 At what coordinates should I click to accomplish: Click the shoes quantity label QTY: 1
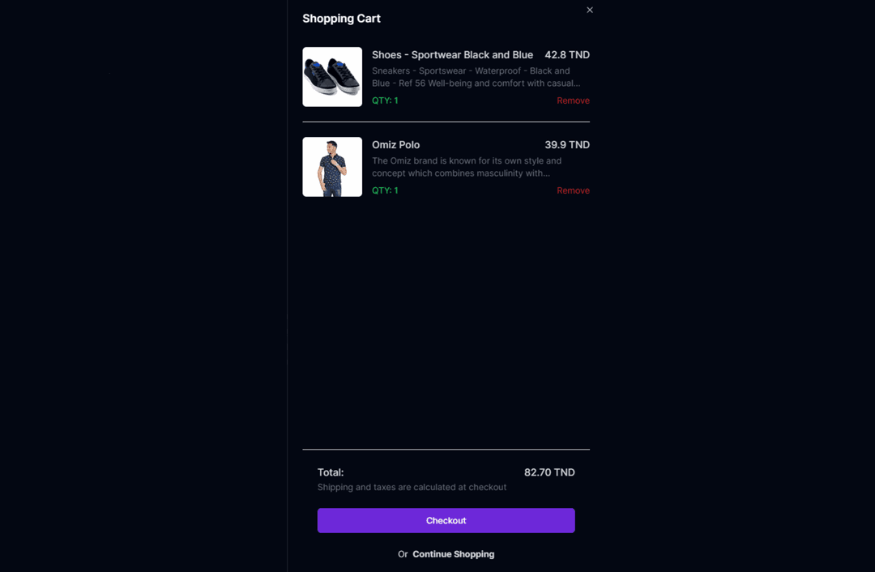coord(385,100)
